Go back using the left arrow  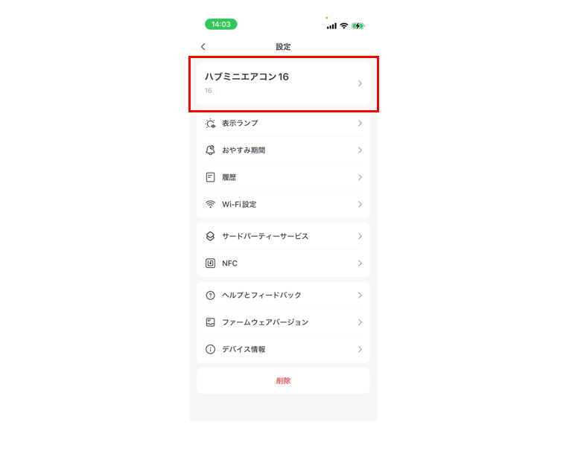pyautogui.click(x=203, y=47)
